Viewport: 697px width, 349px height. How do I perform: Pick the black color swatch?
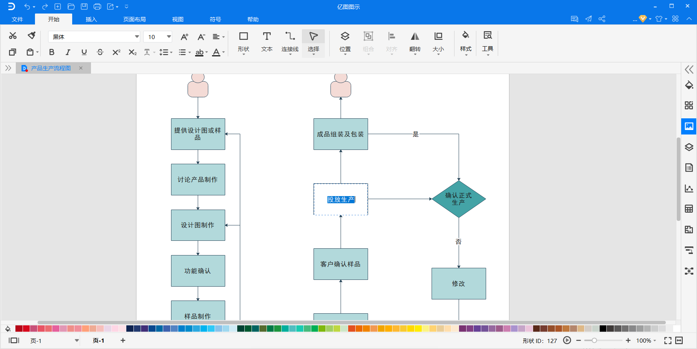[x=603, y=329]
